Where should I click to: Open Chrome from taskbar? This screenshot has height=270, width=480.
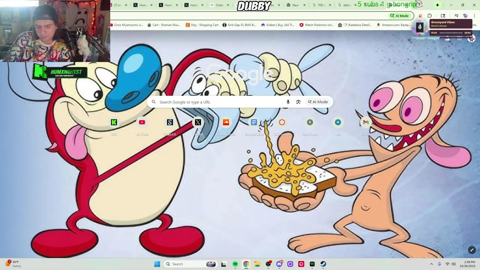246,264
